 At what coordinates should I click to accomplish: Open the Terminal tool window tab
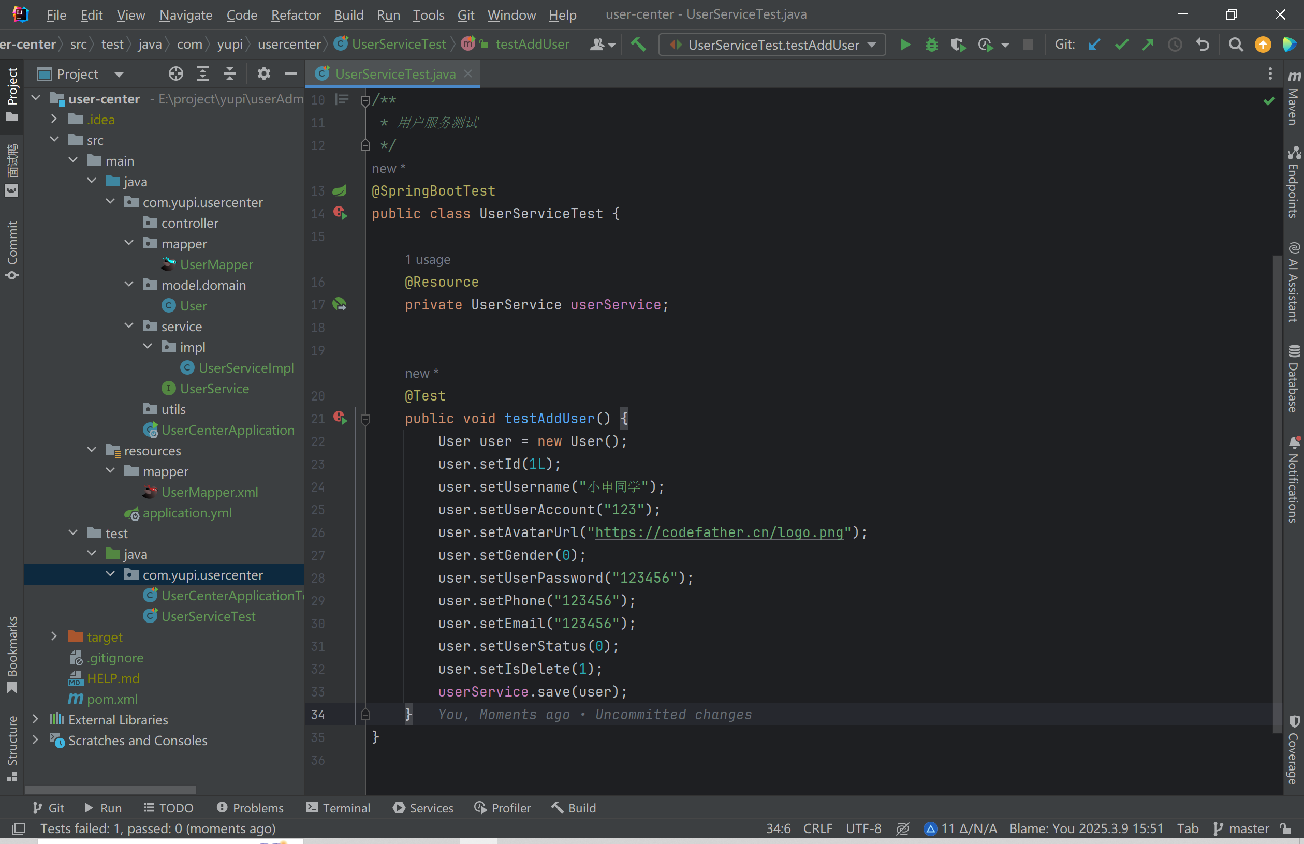[339, 807]
